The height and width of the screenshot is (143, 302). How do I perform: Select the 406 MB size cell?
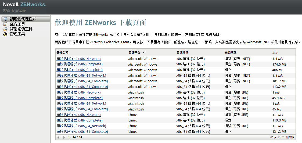[278, 70]
